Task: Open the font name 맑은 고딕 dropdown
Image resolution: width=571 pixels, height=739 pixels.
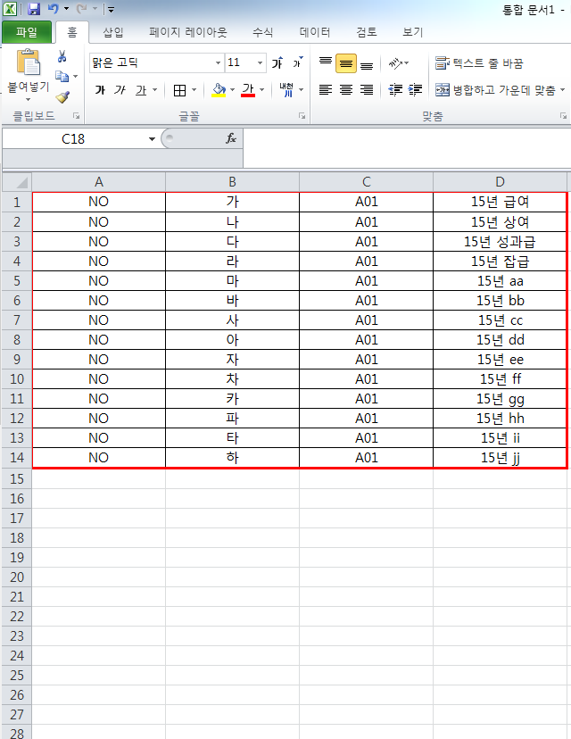Action: (x=218, y=62)
